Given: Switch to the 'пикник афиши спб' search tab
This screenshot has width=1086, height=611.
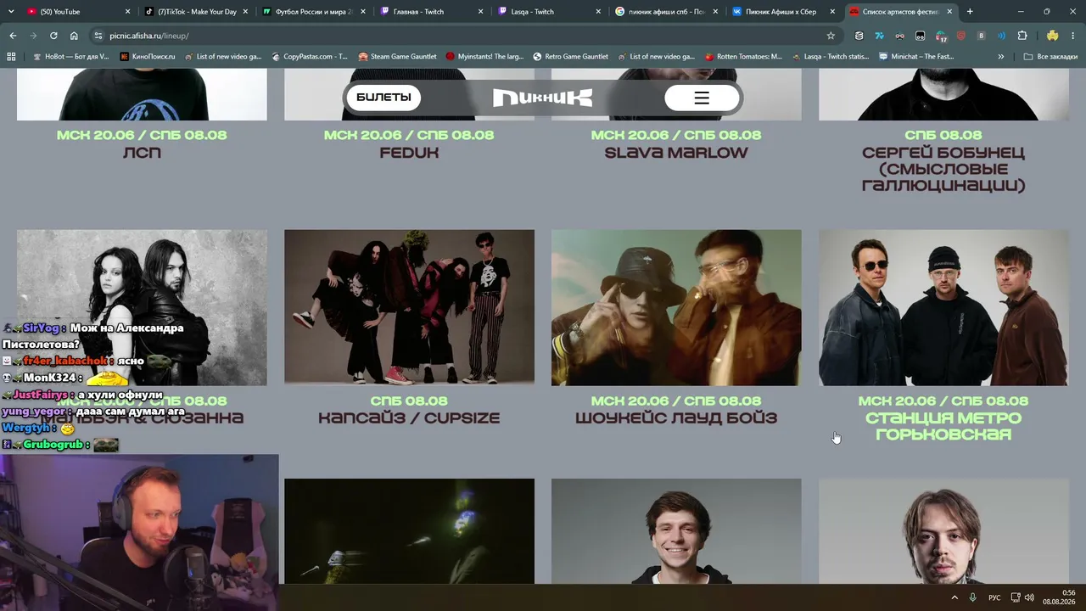Looking at the screenshot, I should (666, 12).
